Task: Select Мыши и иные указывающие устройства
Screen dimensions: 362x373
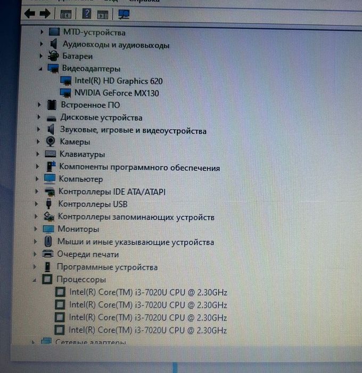Action: (136, 242)
